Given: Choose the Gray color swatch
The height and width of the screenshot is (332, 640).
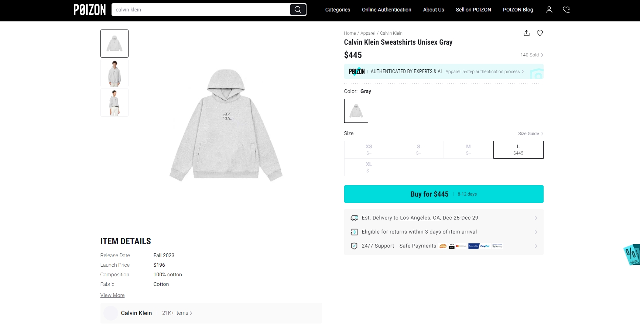Looking at the screenshot, I should (356, 111).
